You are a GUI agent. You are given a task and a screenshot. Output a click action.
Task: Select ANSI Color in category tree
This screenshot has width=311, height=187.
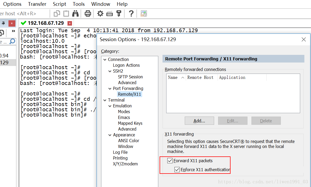click(x=128, y=141)
